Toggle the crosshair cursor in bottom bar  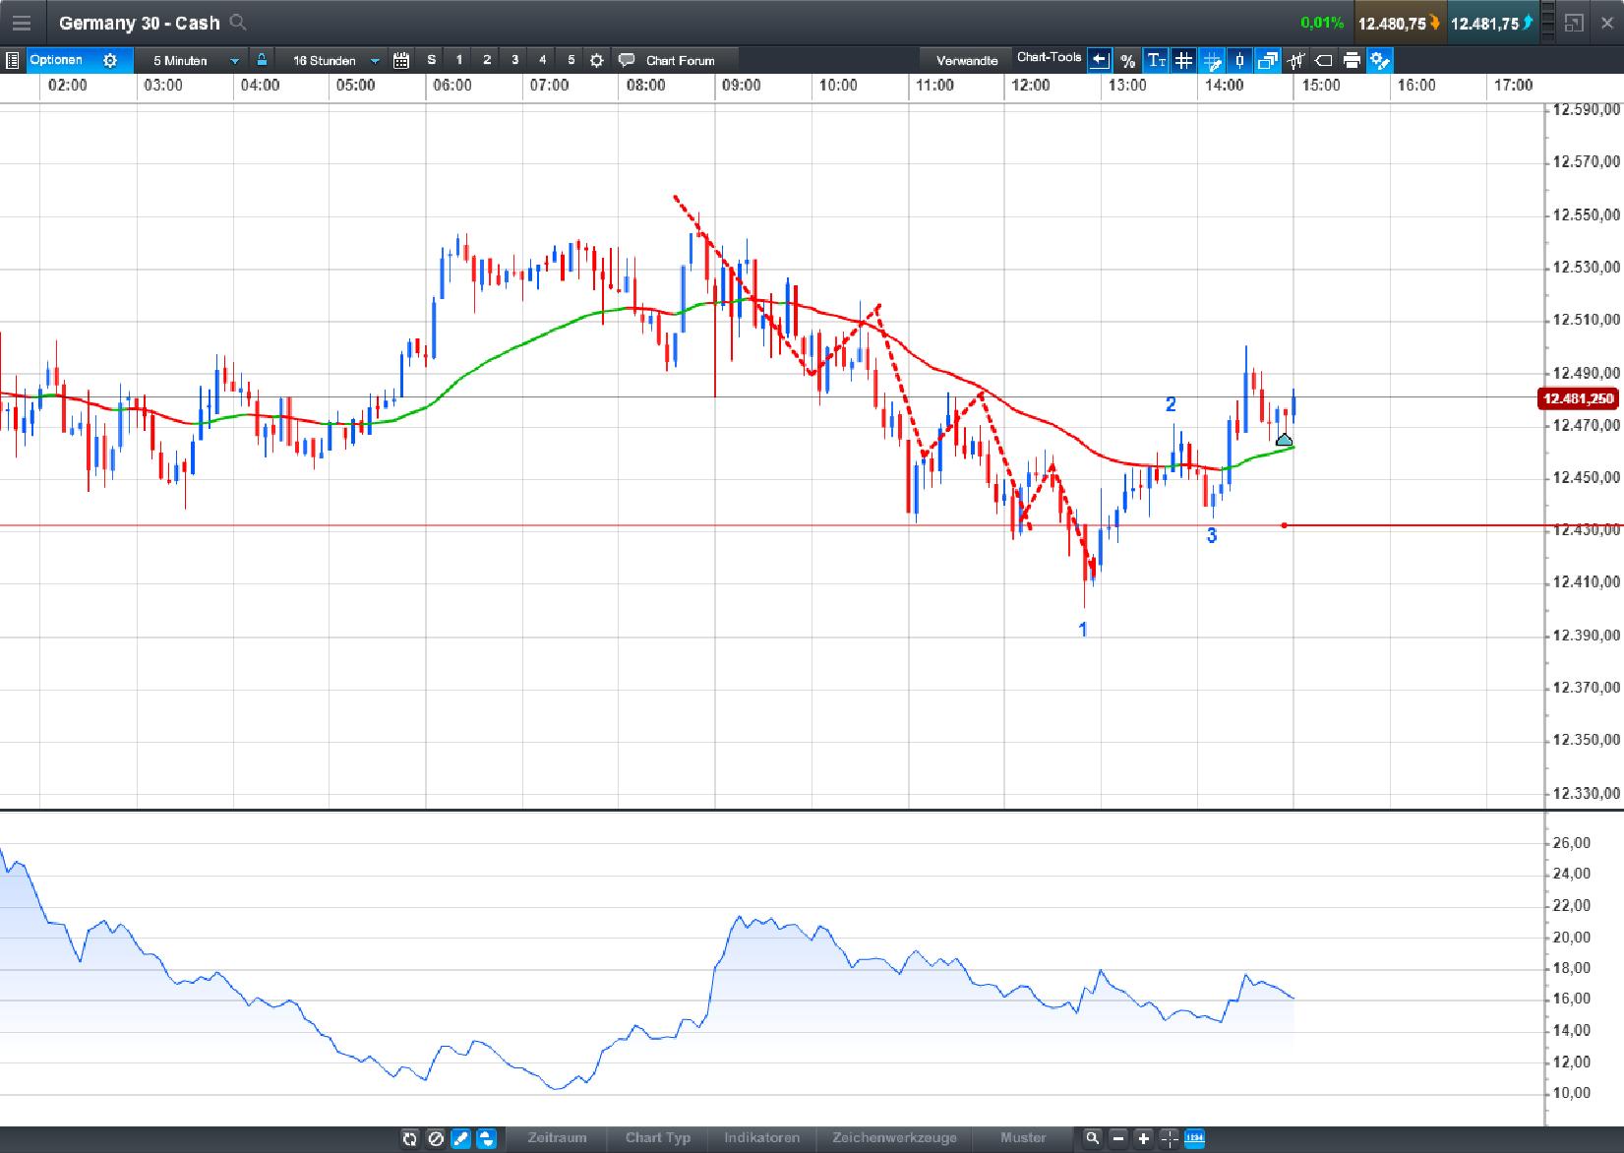coord(1169,1138)
